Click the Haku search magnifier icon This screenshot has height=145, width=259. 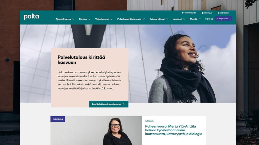(x=212, y=19)
